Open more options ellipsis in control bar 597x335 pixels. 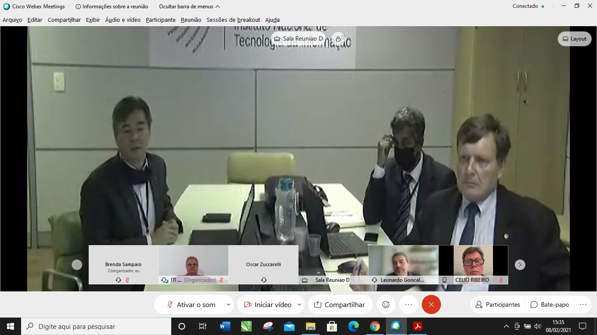[x=409, y=304]
